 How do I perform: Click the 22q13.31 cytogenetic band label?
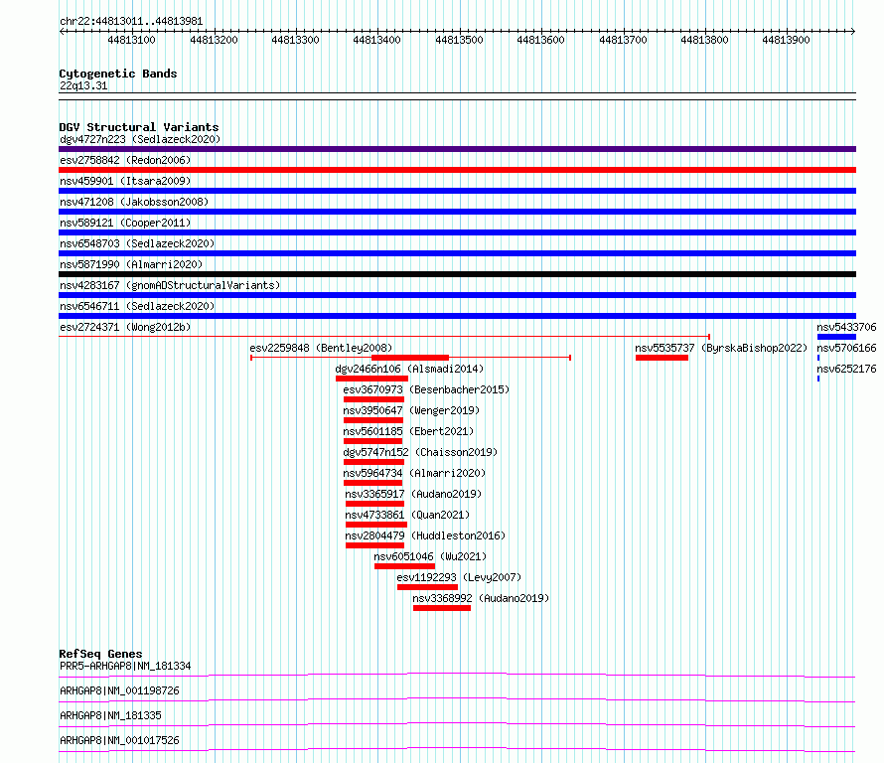83,85
